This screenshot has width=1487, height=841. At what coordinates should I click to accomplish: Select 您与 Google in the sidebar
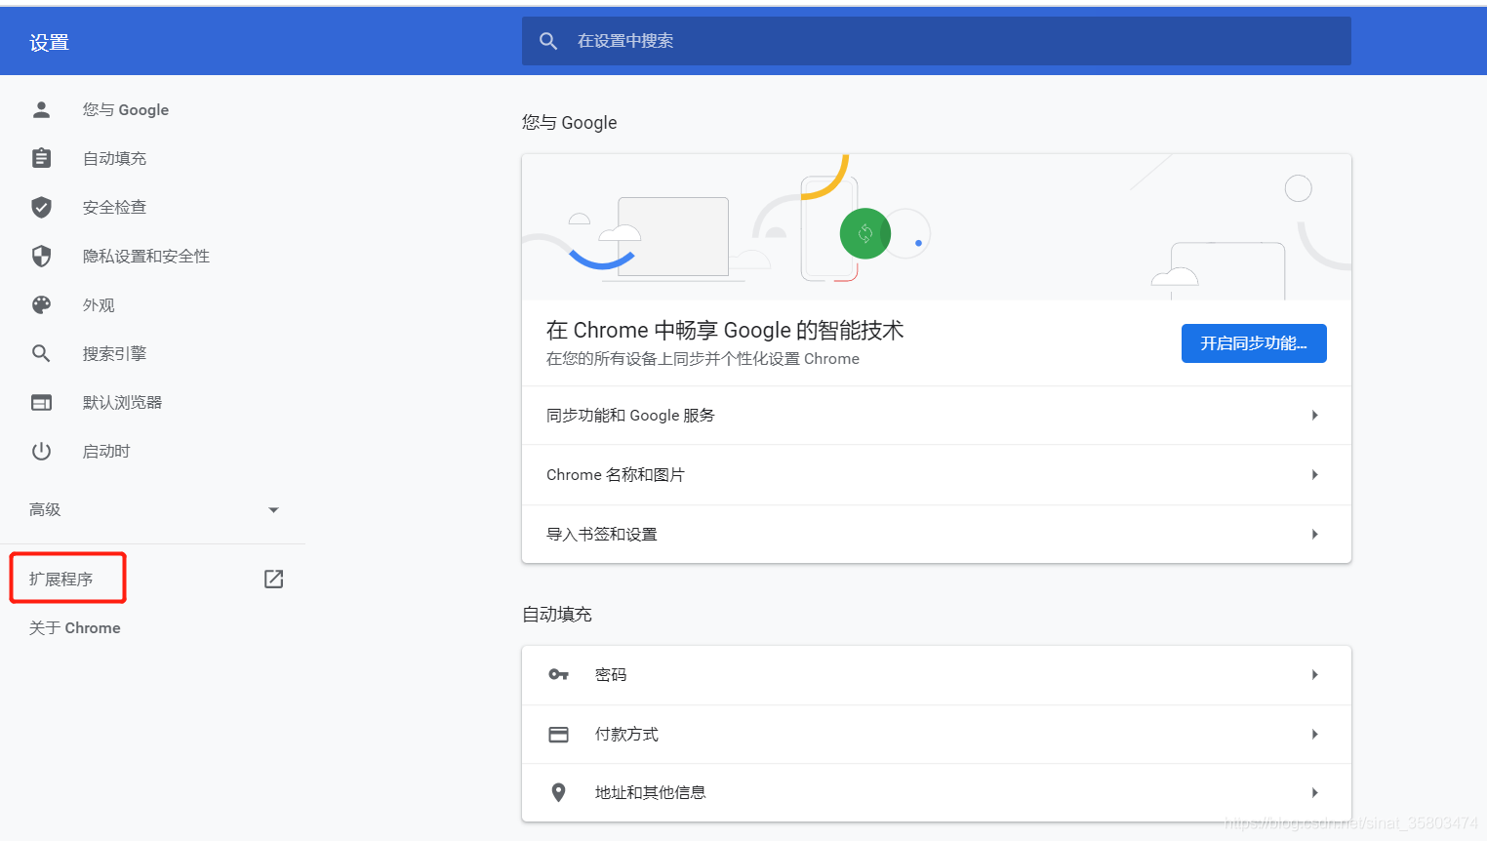click(x=126, y=109)
